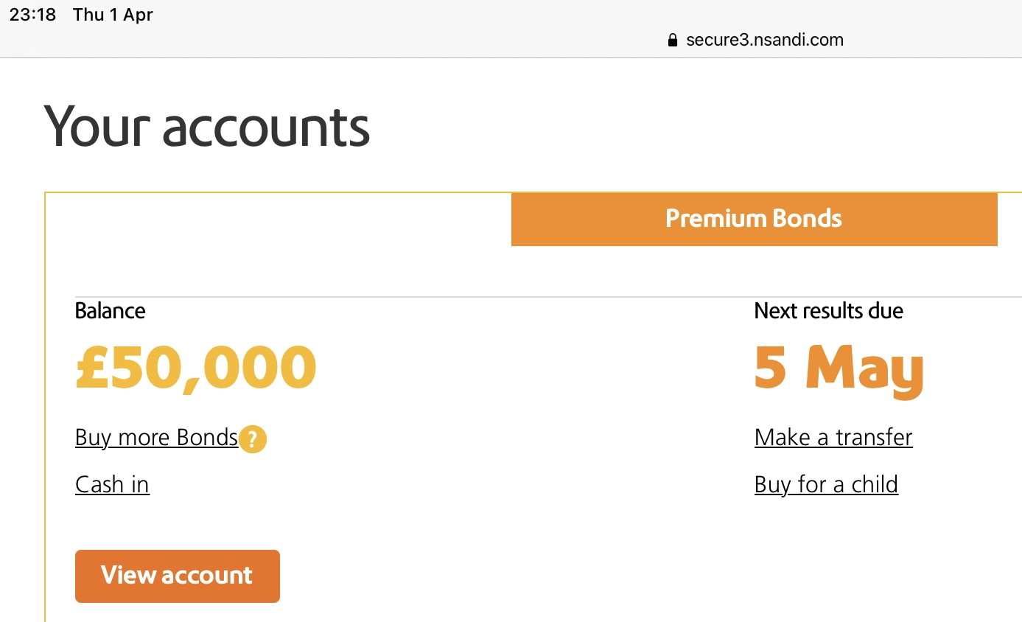This screenshot has width=1022, height=622.
Task: Open the Make a transfer link
Action: tap(833, 438)
